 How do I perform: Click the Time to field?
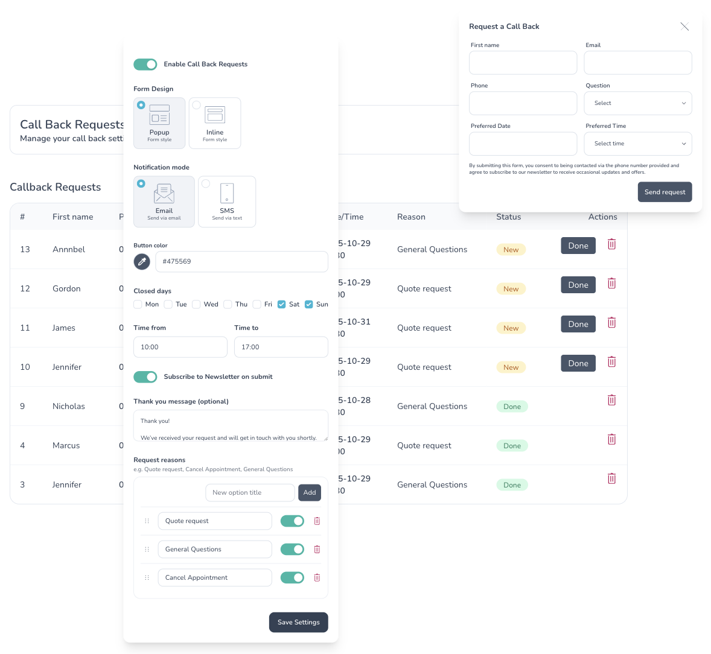click(281, 347)
